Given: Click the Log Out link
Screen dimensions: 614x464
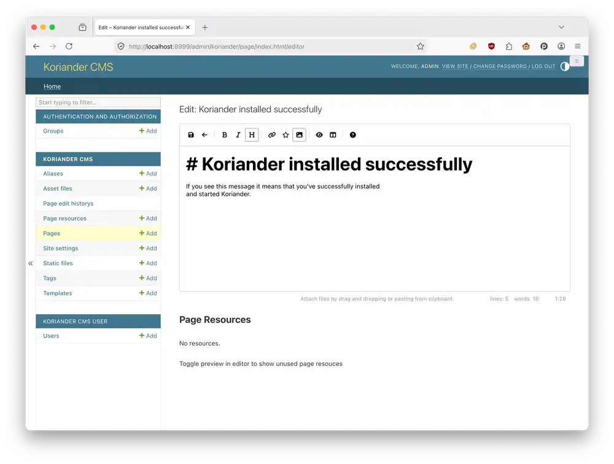Looking at the screenshot, I should pos(543,66).
